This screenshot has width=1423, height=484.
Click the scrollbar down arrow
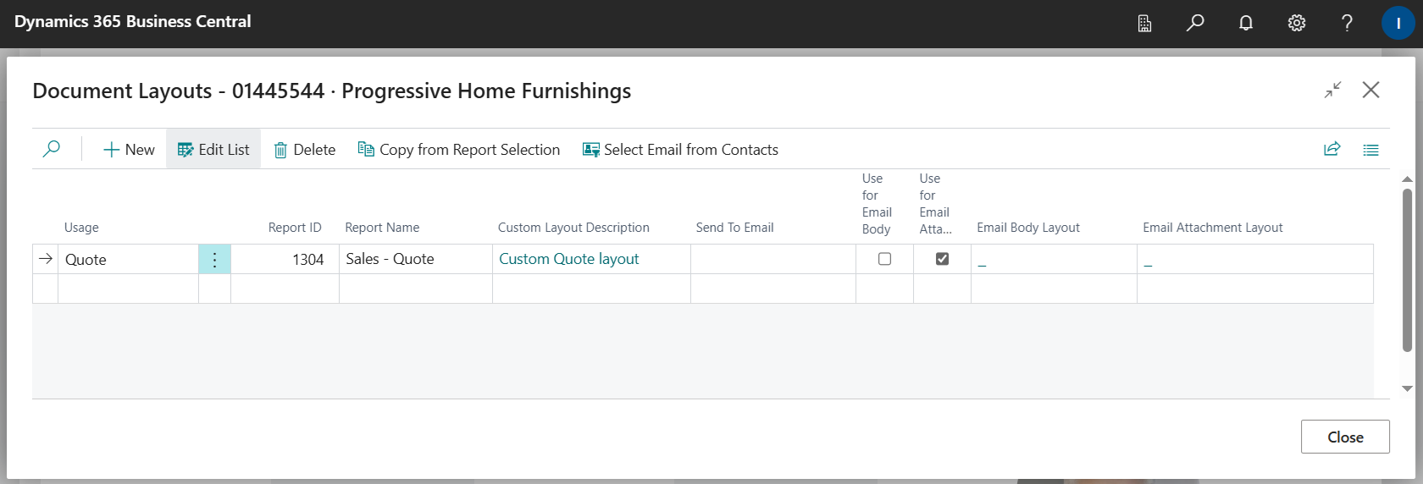1407,389
